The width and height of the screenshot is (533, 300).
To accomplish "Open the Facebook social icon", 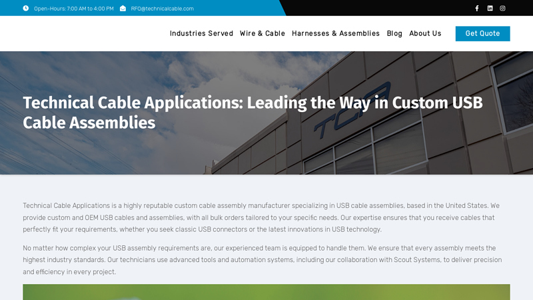I will point(477,8).
